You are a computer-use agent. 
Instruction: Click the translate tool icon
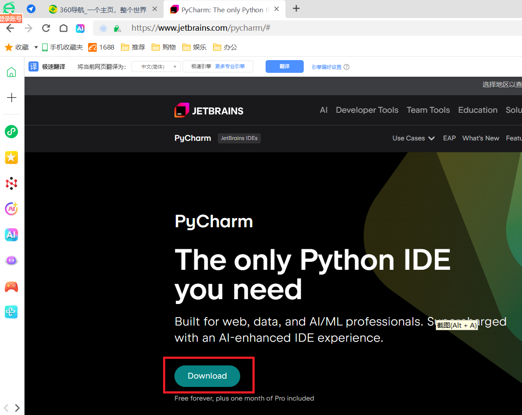click(x=34, y=67)
